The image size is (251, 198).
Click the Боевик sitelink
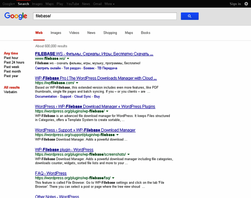(89, 68)
